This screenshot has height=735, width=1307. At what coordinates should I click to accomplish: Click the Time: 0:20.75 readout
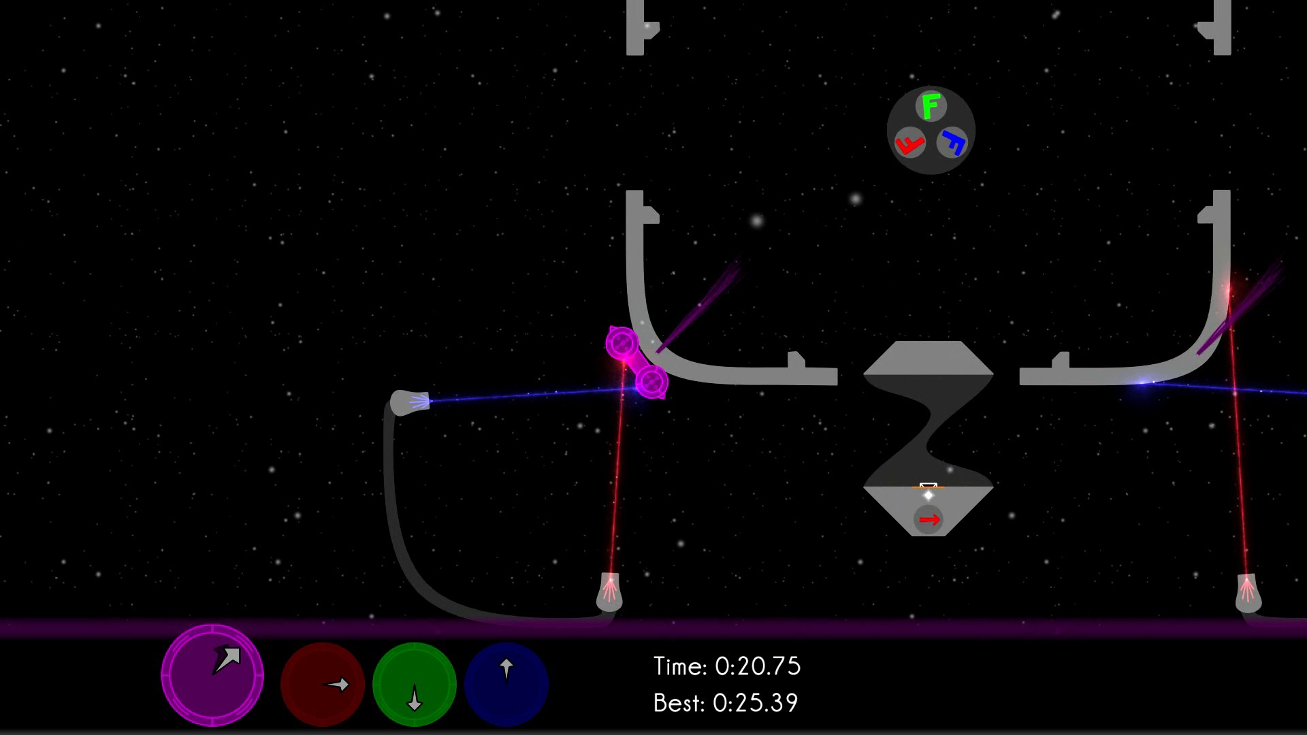[726, 668]
